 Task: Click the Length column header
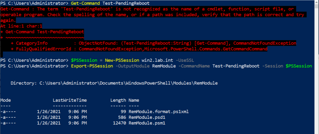point(118,100)
